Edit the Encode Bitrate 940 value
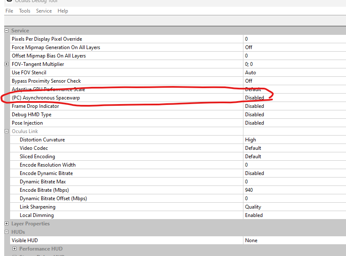 click(x=295, y=190)
